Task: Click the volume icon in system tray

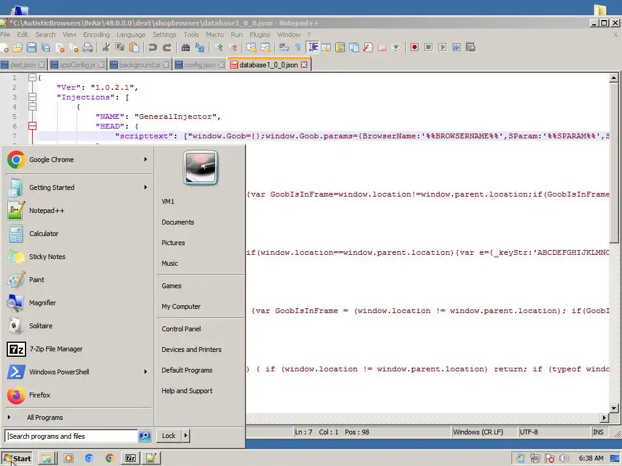Action: pyautogui.click(x=564, y=459)
